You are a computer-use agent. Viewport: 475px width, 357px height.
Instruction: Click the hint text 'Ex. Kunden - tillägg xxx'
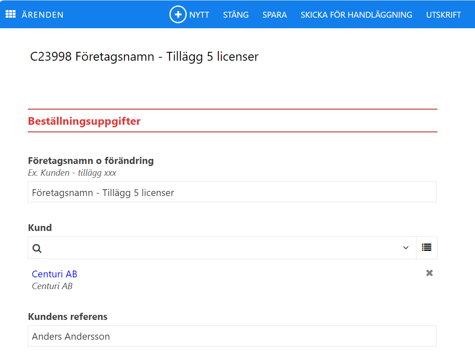click(x=72, y=173)
